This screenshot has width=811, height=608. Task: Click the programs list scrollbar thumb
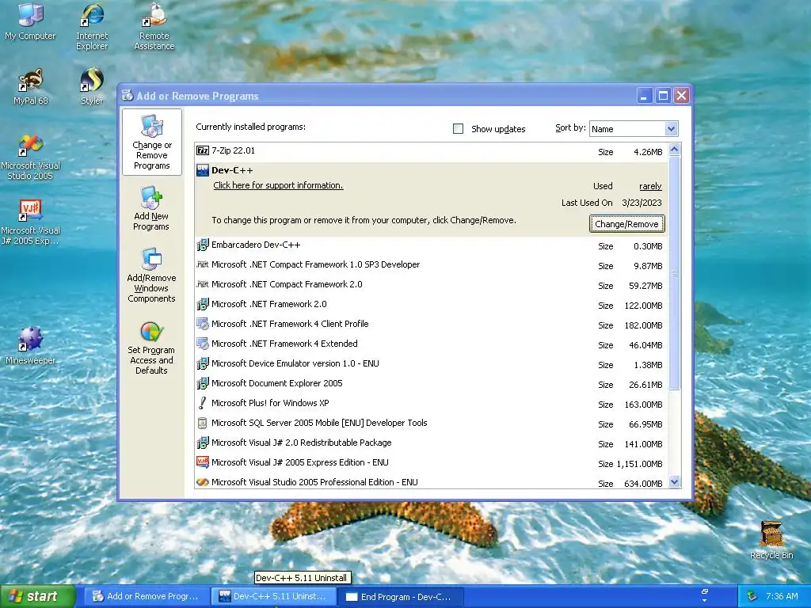tap(675, 272)
